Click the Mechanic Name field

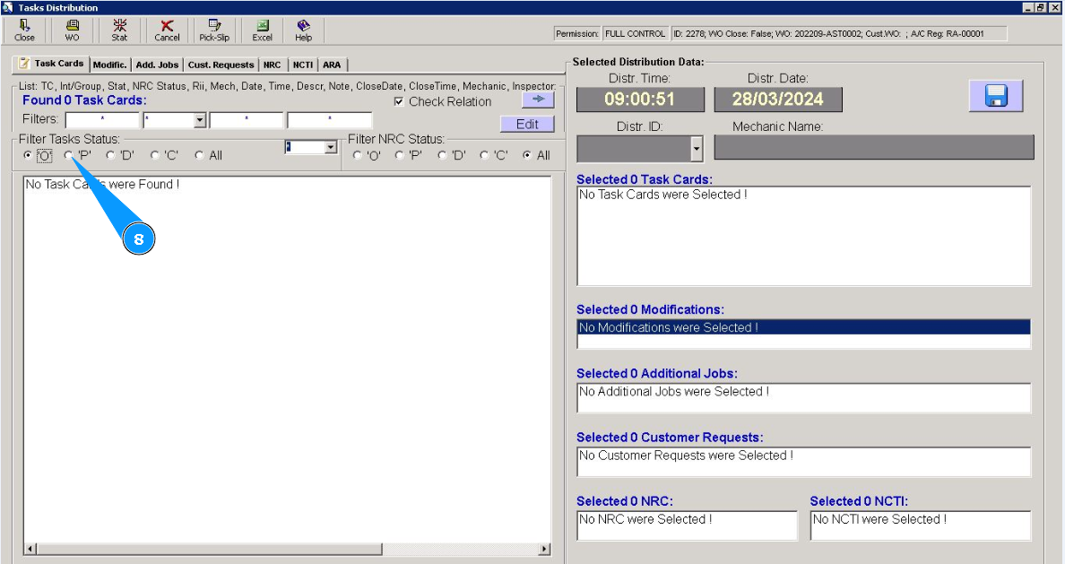click(874, 147)
